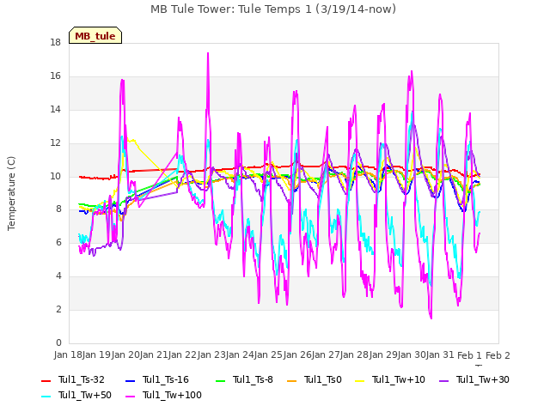The height and width of the screenshot is (412, 550).
Task: Click the MB_tule label box
Action: 95,35
